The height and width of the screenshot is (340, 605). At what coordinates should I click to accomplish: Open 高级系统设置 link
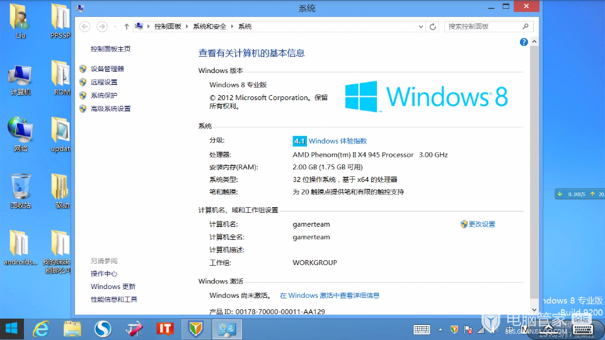click(111, 109)
